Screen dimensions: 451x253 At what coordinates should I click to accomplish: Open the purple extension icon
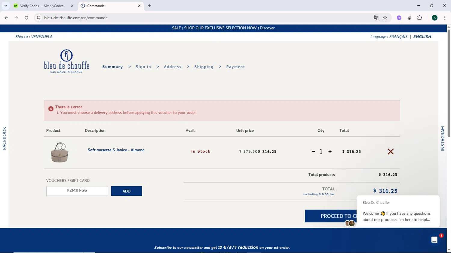[x=399, y=18]
